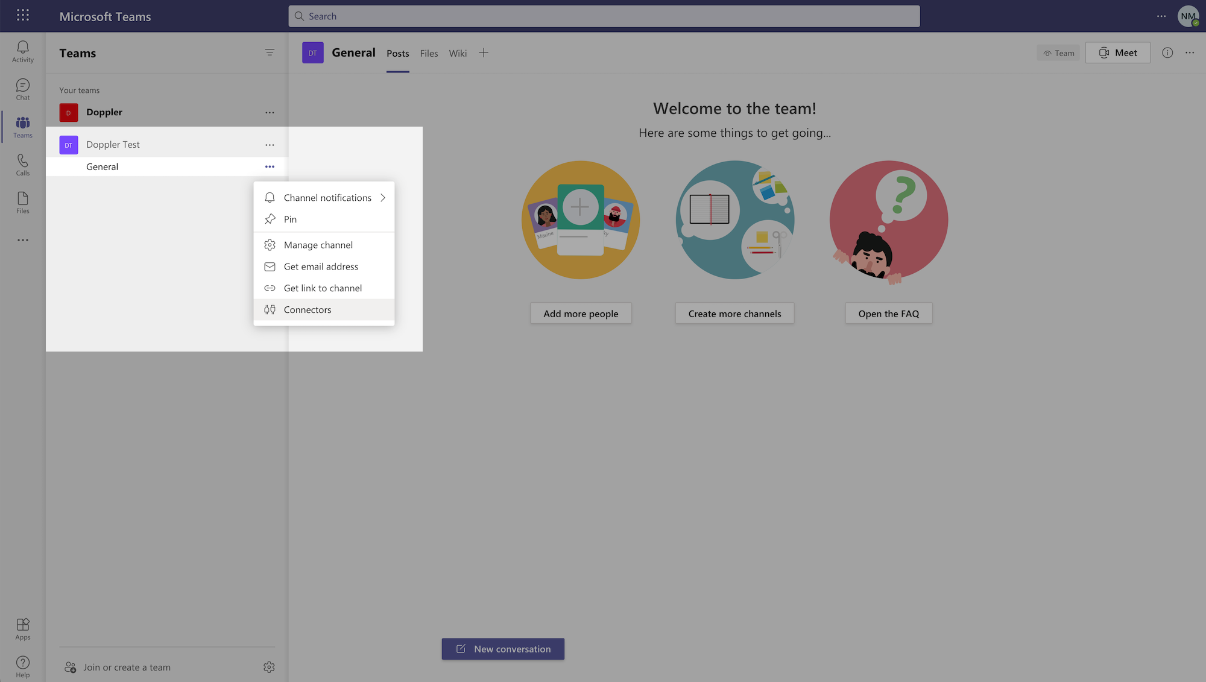Select Connectors from the context menu
This screenshot has width=1206, height=682.
click(x=308, y=310)
